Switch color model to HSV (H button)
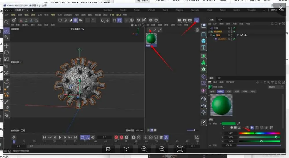Viewport: 289px width, 158px height. [252, 128]
